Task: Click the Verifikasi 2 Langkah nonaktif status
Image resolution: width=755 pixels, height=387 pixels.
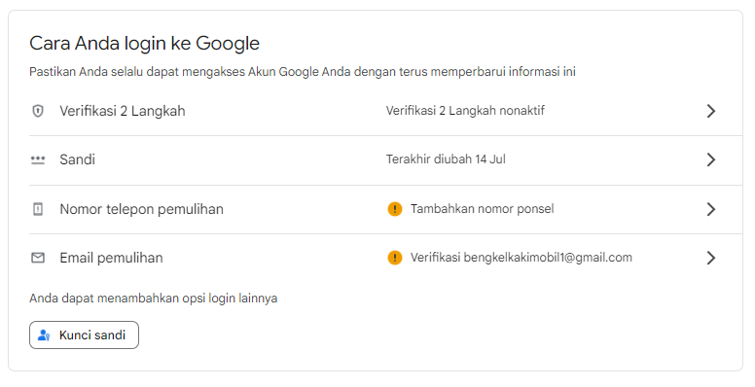Action: point(465,111)
